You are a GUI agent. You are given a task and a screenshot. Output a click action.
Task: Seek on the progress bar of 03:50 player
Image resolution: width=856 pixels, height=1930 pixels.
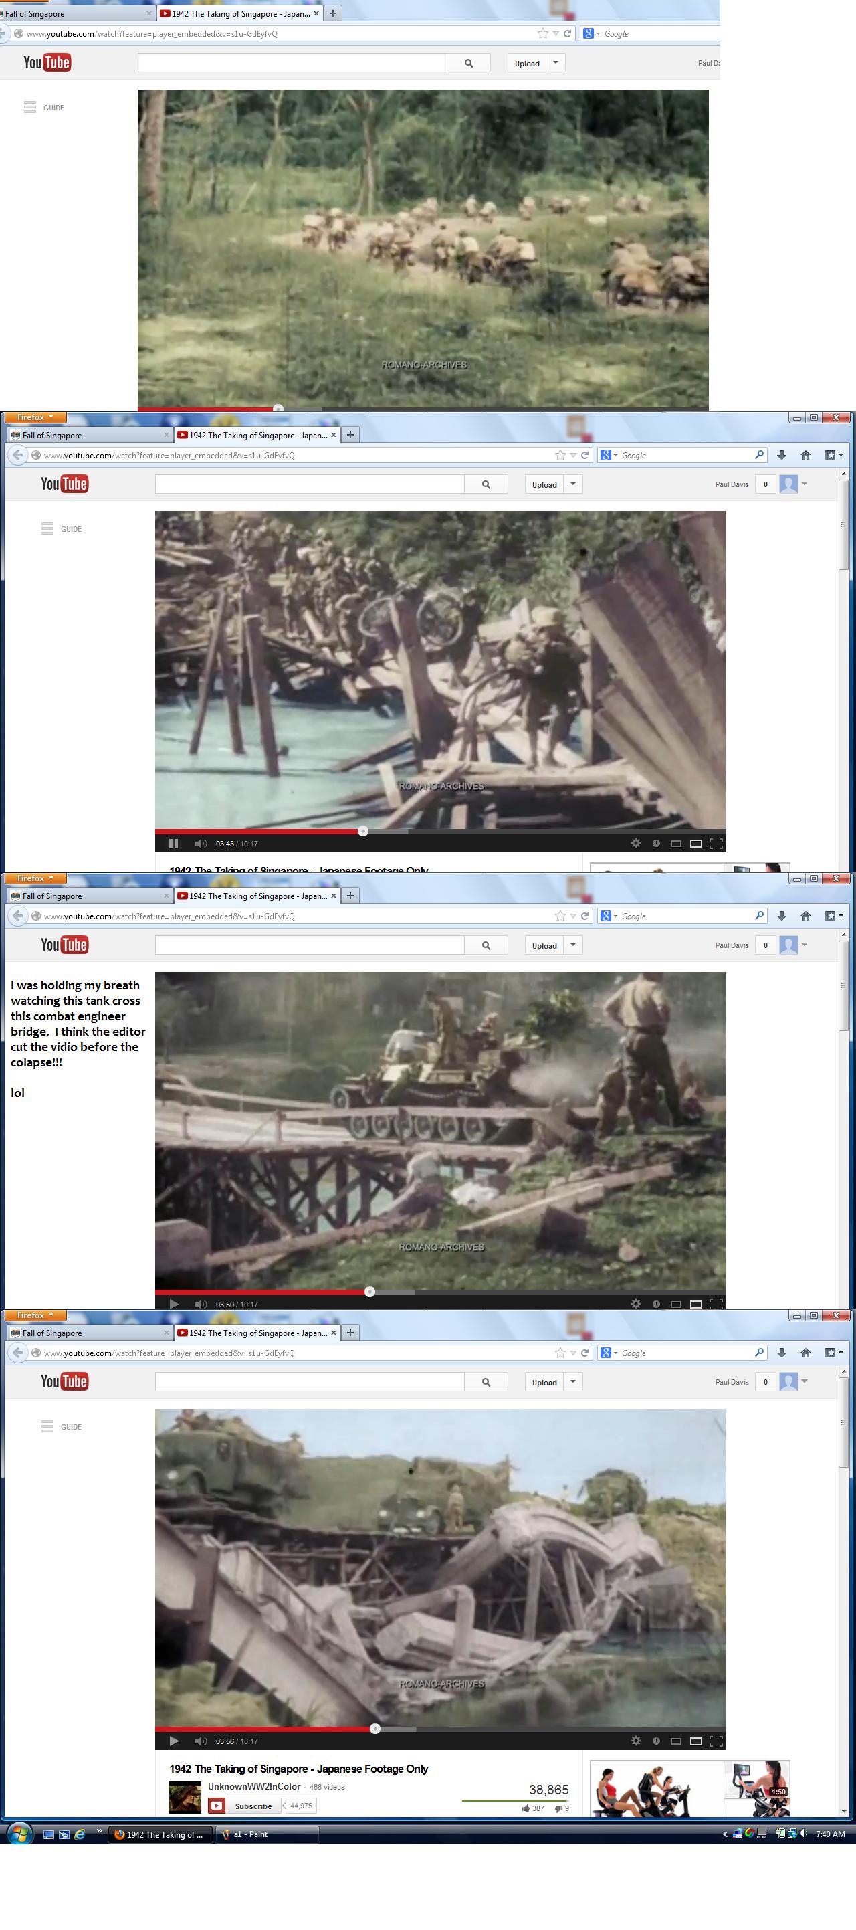[x=440, y=1292]
